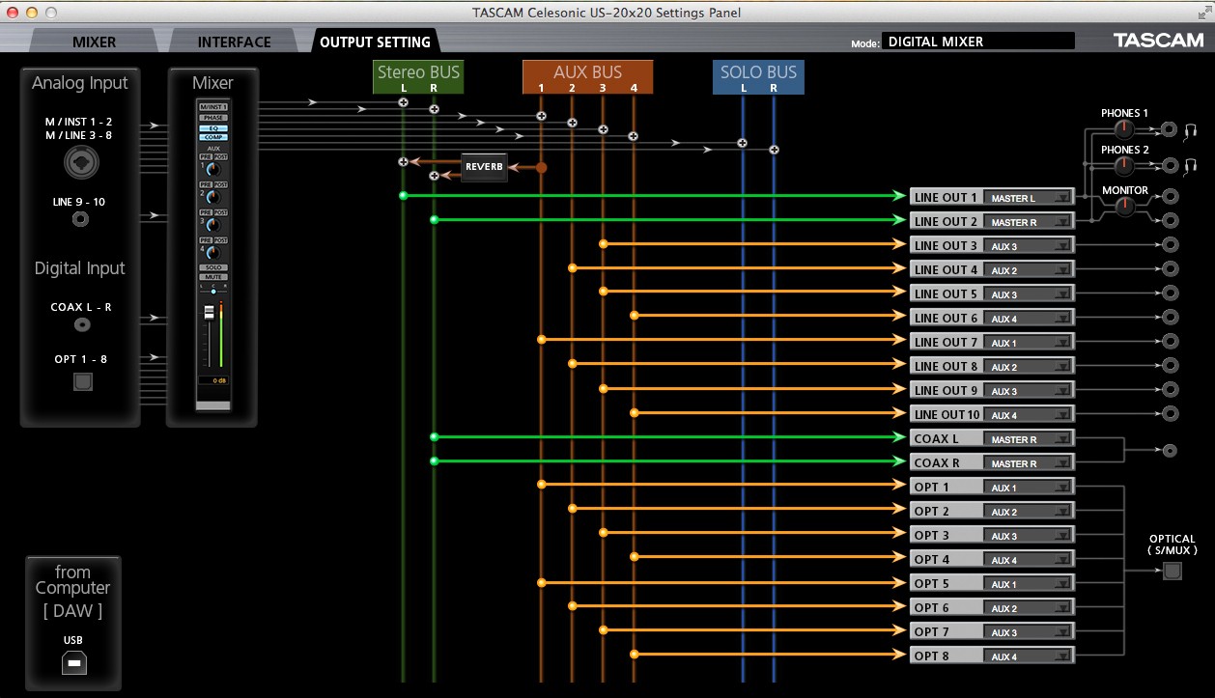1215x698 pixels.
Task: Click the LINE OUT 5 output jack icon
Action: [1171, 293]
